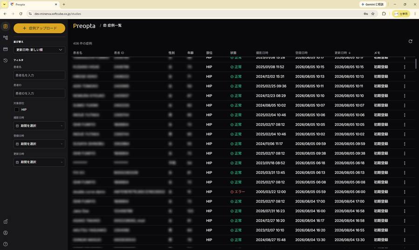Click the Preopta logo title
The width and height of the screenshot is (419, 250).
coord(84,26)
